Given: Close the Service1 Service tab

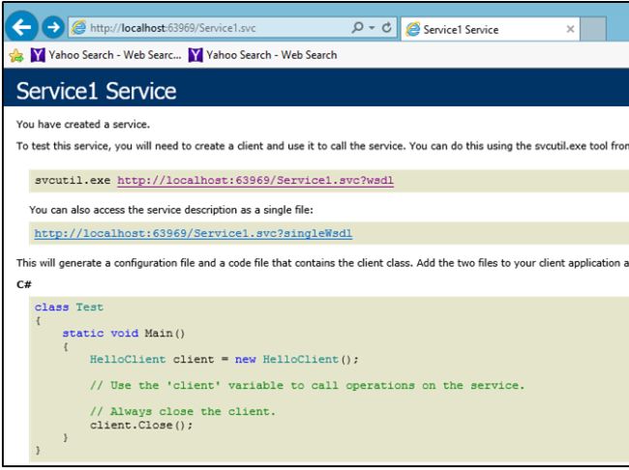Looking at the screenshot, I should pyautogui.click(x=570, y=29).
